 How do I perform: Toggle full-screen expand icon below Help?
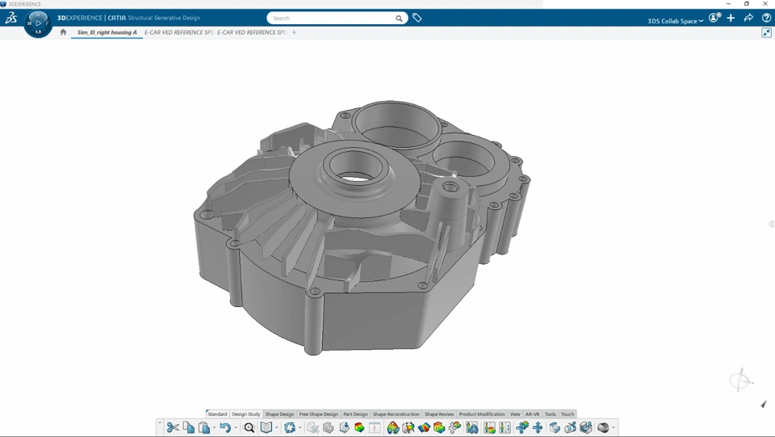tap(767, 32)
